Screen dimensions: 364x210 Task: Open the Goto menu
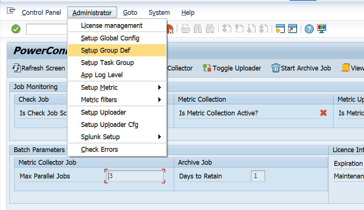pos(130,13)
